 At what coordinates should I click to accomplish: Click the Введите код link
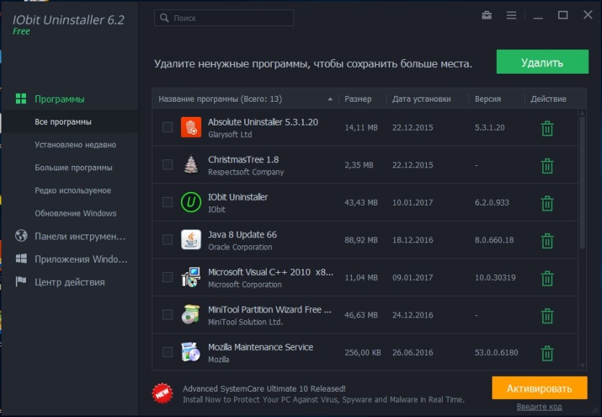click(x=539, y=407)
